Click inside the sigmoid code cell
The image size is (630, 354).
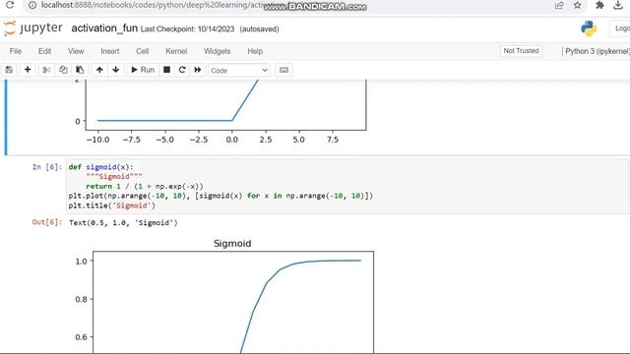click(347, 186)
